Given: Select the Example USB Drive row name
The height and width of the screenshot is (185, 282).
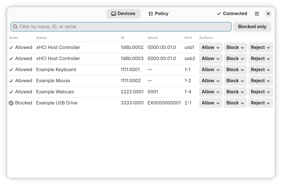Looking at the screenshot, I should click(57, 103).
